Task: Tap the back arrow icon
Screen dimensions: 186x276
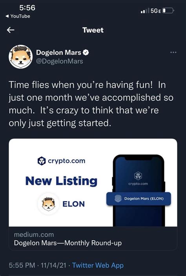Action: (11, 30)
